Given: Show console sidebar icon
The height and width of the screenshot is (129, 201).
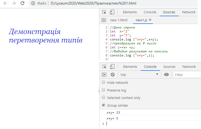Looking at the screenshot, I should tap(104, 75).
